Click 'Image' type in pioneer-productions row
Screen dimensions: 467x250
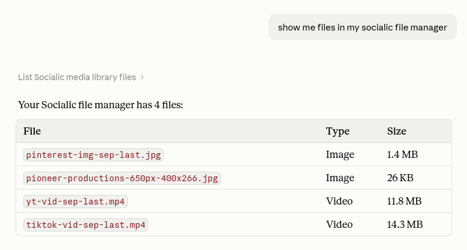(340, 178)
